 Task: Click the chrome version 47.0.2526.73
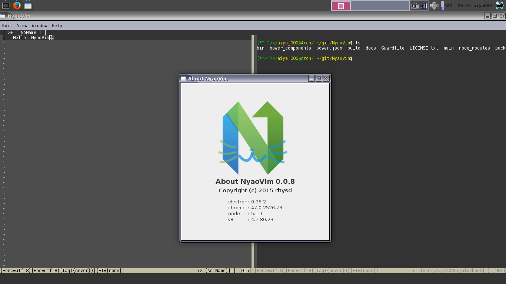point(267,208)
